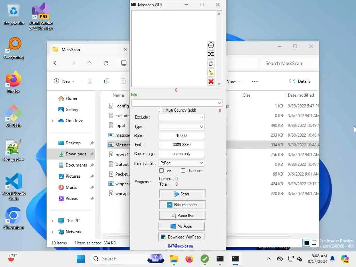Viewport: 356px width, 267px height.
Task: Select the Output file row
Action: 119,164
